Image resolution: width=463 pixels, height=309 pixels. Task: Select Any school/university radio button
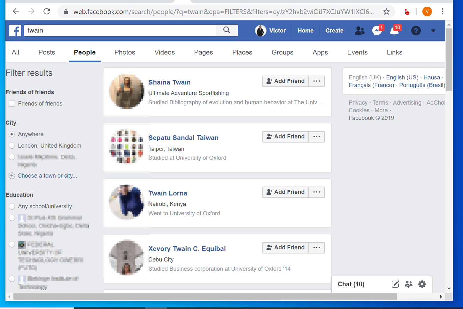12,206
